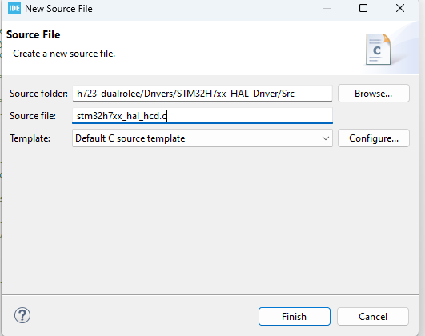Expand the Template list using its chevron arrow
Screen dimensions: 425x336
326,138
